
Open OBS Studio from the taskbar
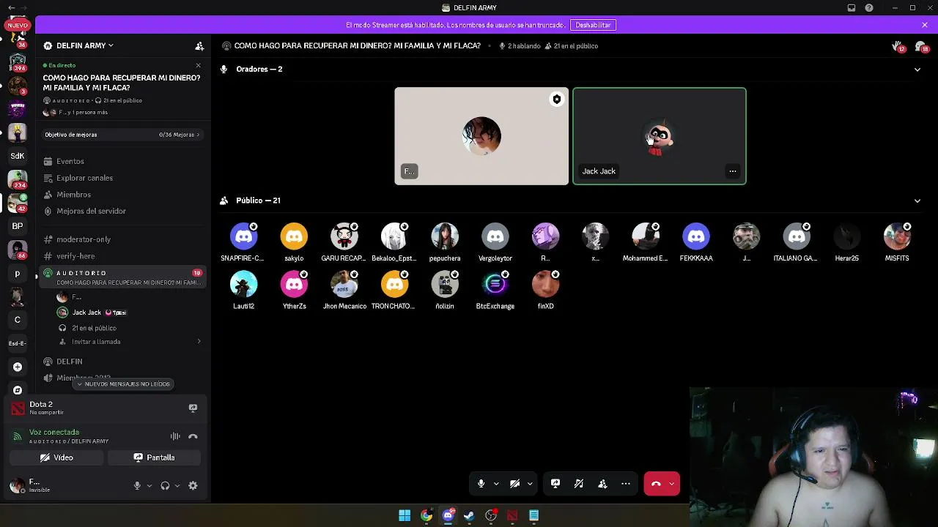tap(491, 516)
